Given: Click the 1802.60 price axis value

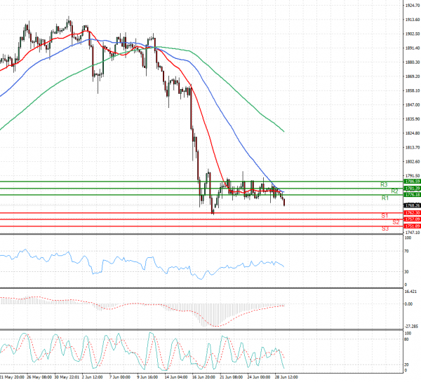Looking at the screenshot, I should pos(413,161).
